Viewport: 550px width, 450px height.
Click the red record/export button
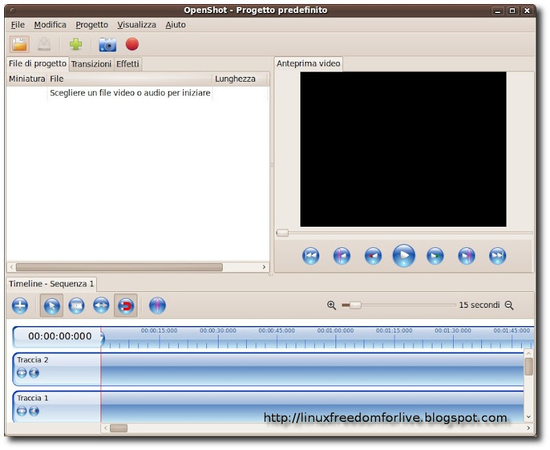pyautogui.click(x=132, y=44)
